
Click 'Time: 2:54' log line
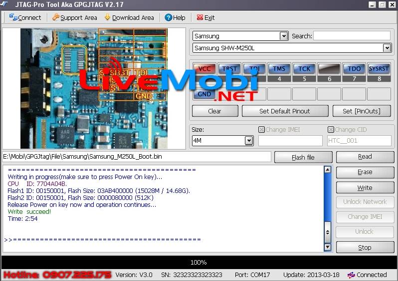pyautogui.click(x=22, y=219)
